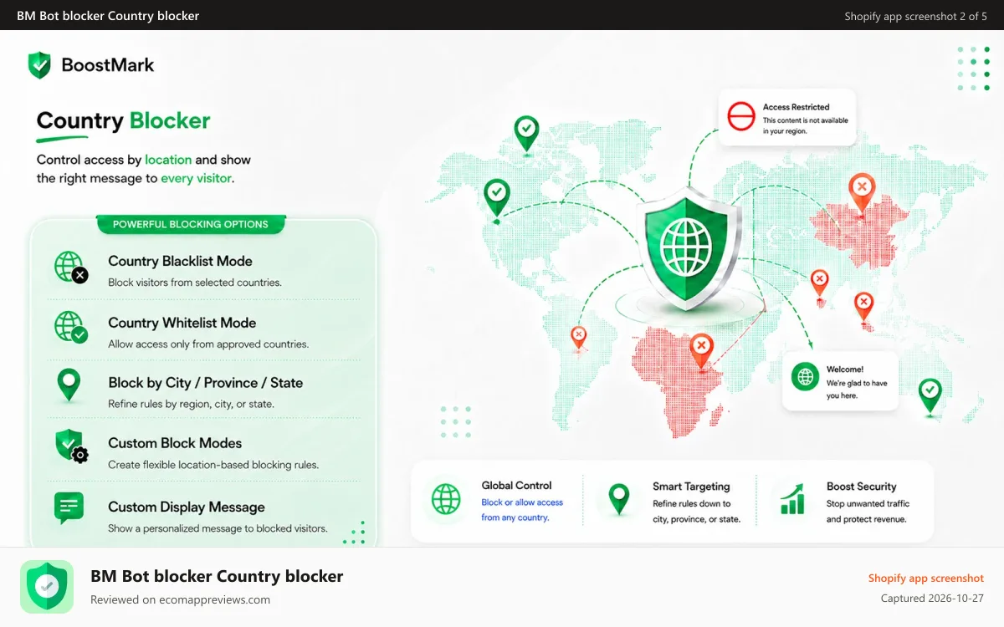Click 'Stop unwanted traffic and protect revenue.' text

click(x=868, y=511)
